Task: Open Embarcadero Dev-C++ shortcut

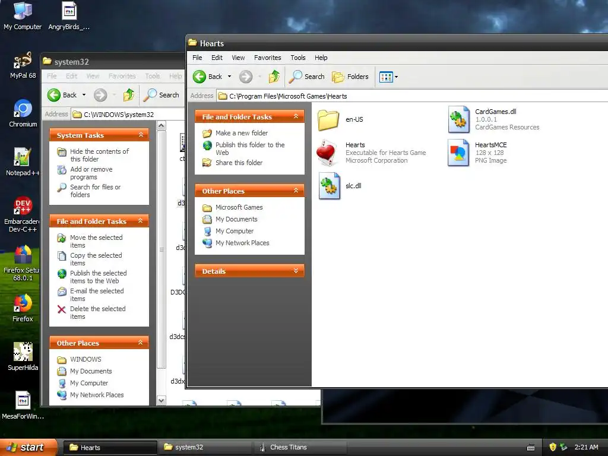Action: 23,205
